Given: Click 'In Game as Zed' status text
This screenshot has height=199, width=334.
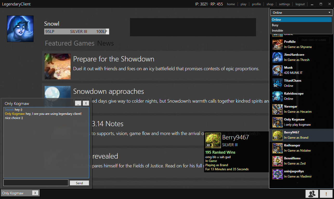Looking at the screenshot, I should pos(295,164).
